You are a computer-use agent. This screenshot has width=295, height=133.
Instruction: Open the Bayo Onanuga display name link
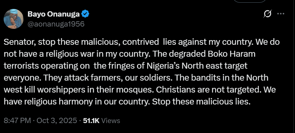(x=54, y=14)
